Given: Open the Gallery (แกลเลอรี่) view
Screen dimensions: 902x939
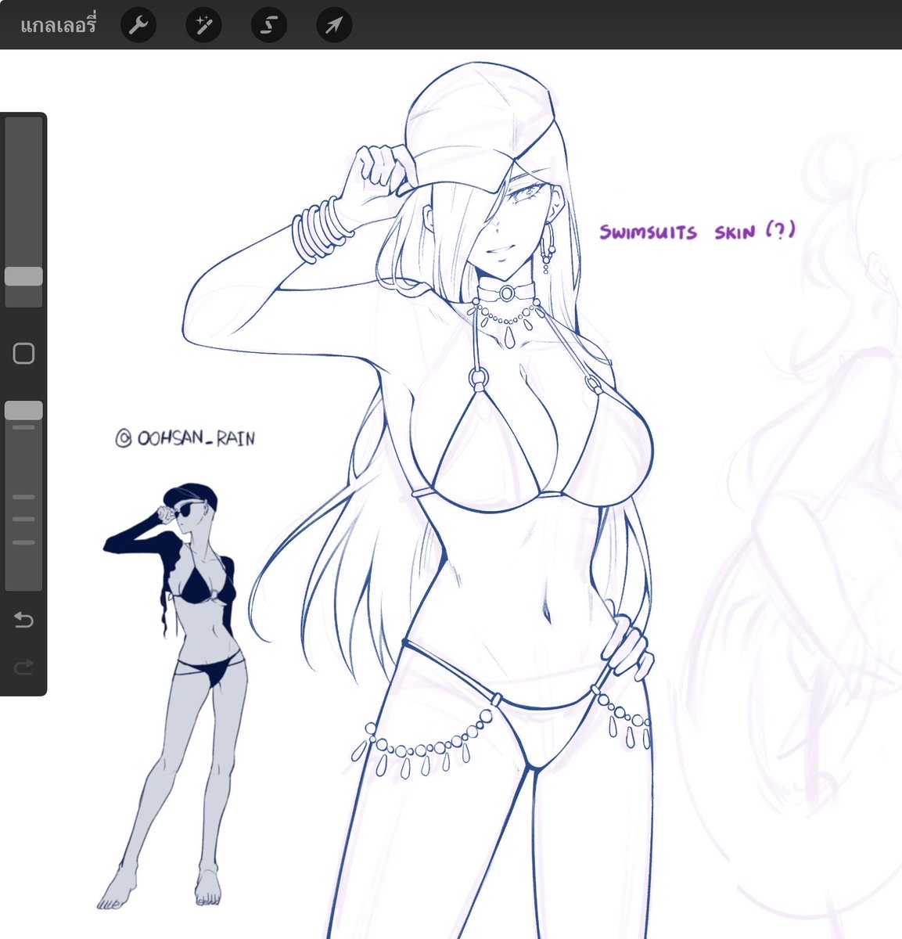Looking at the screenshot, I should (58, 25).
